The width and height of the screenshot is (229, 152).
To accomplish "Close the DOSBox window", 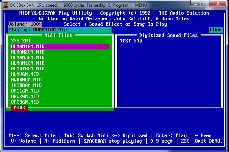I will 218,4.
